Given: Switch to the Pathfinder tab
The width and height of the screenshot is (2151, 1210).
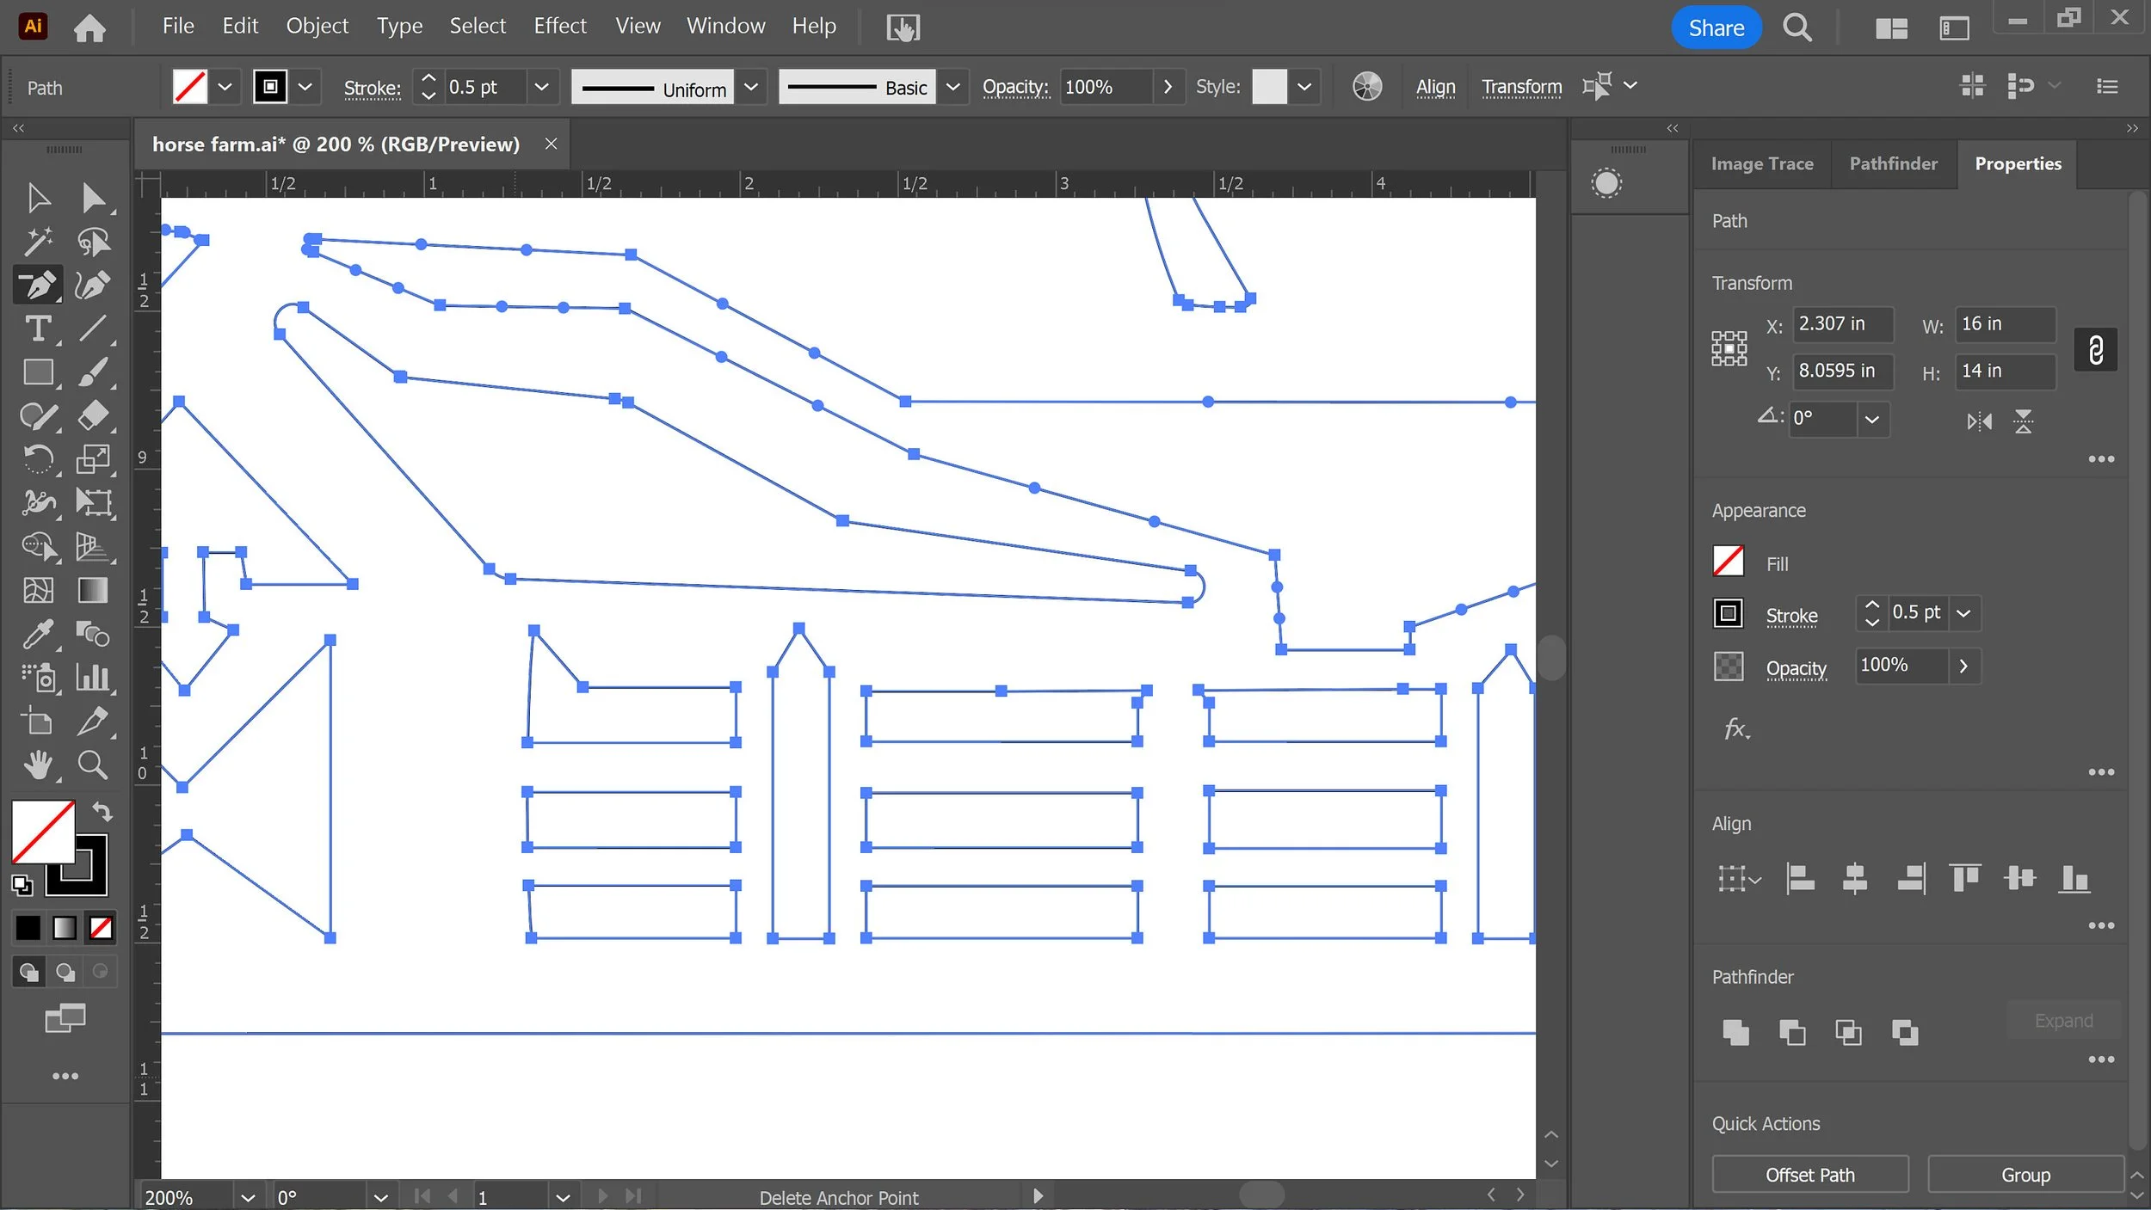Looking at the screenshot, I should click(1893, 163).
